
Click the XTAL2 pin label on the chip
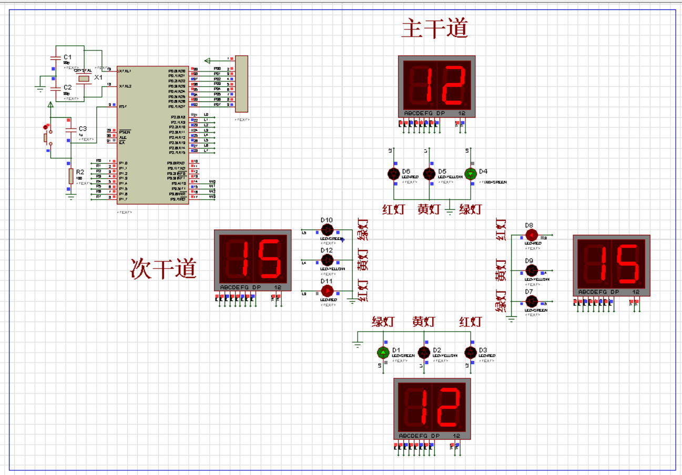tap(125, 86)
